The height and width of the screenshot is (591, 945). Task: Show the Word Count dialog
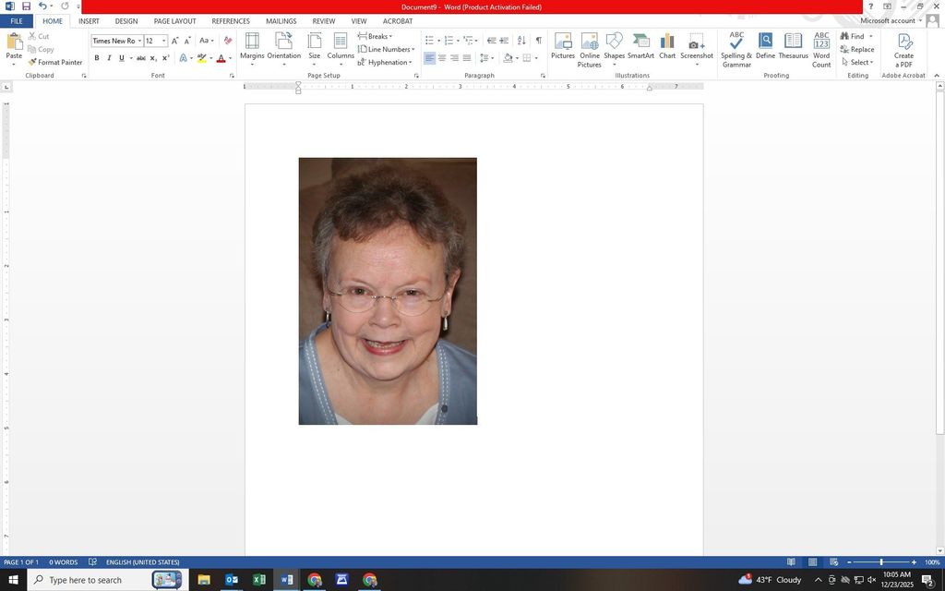(821, 48)
